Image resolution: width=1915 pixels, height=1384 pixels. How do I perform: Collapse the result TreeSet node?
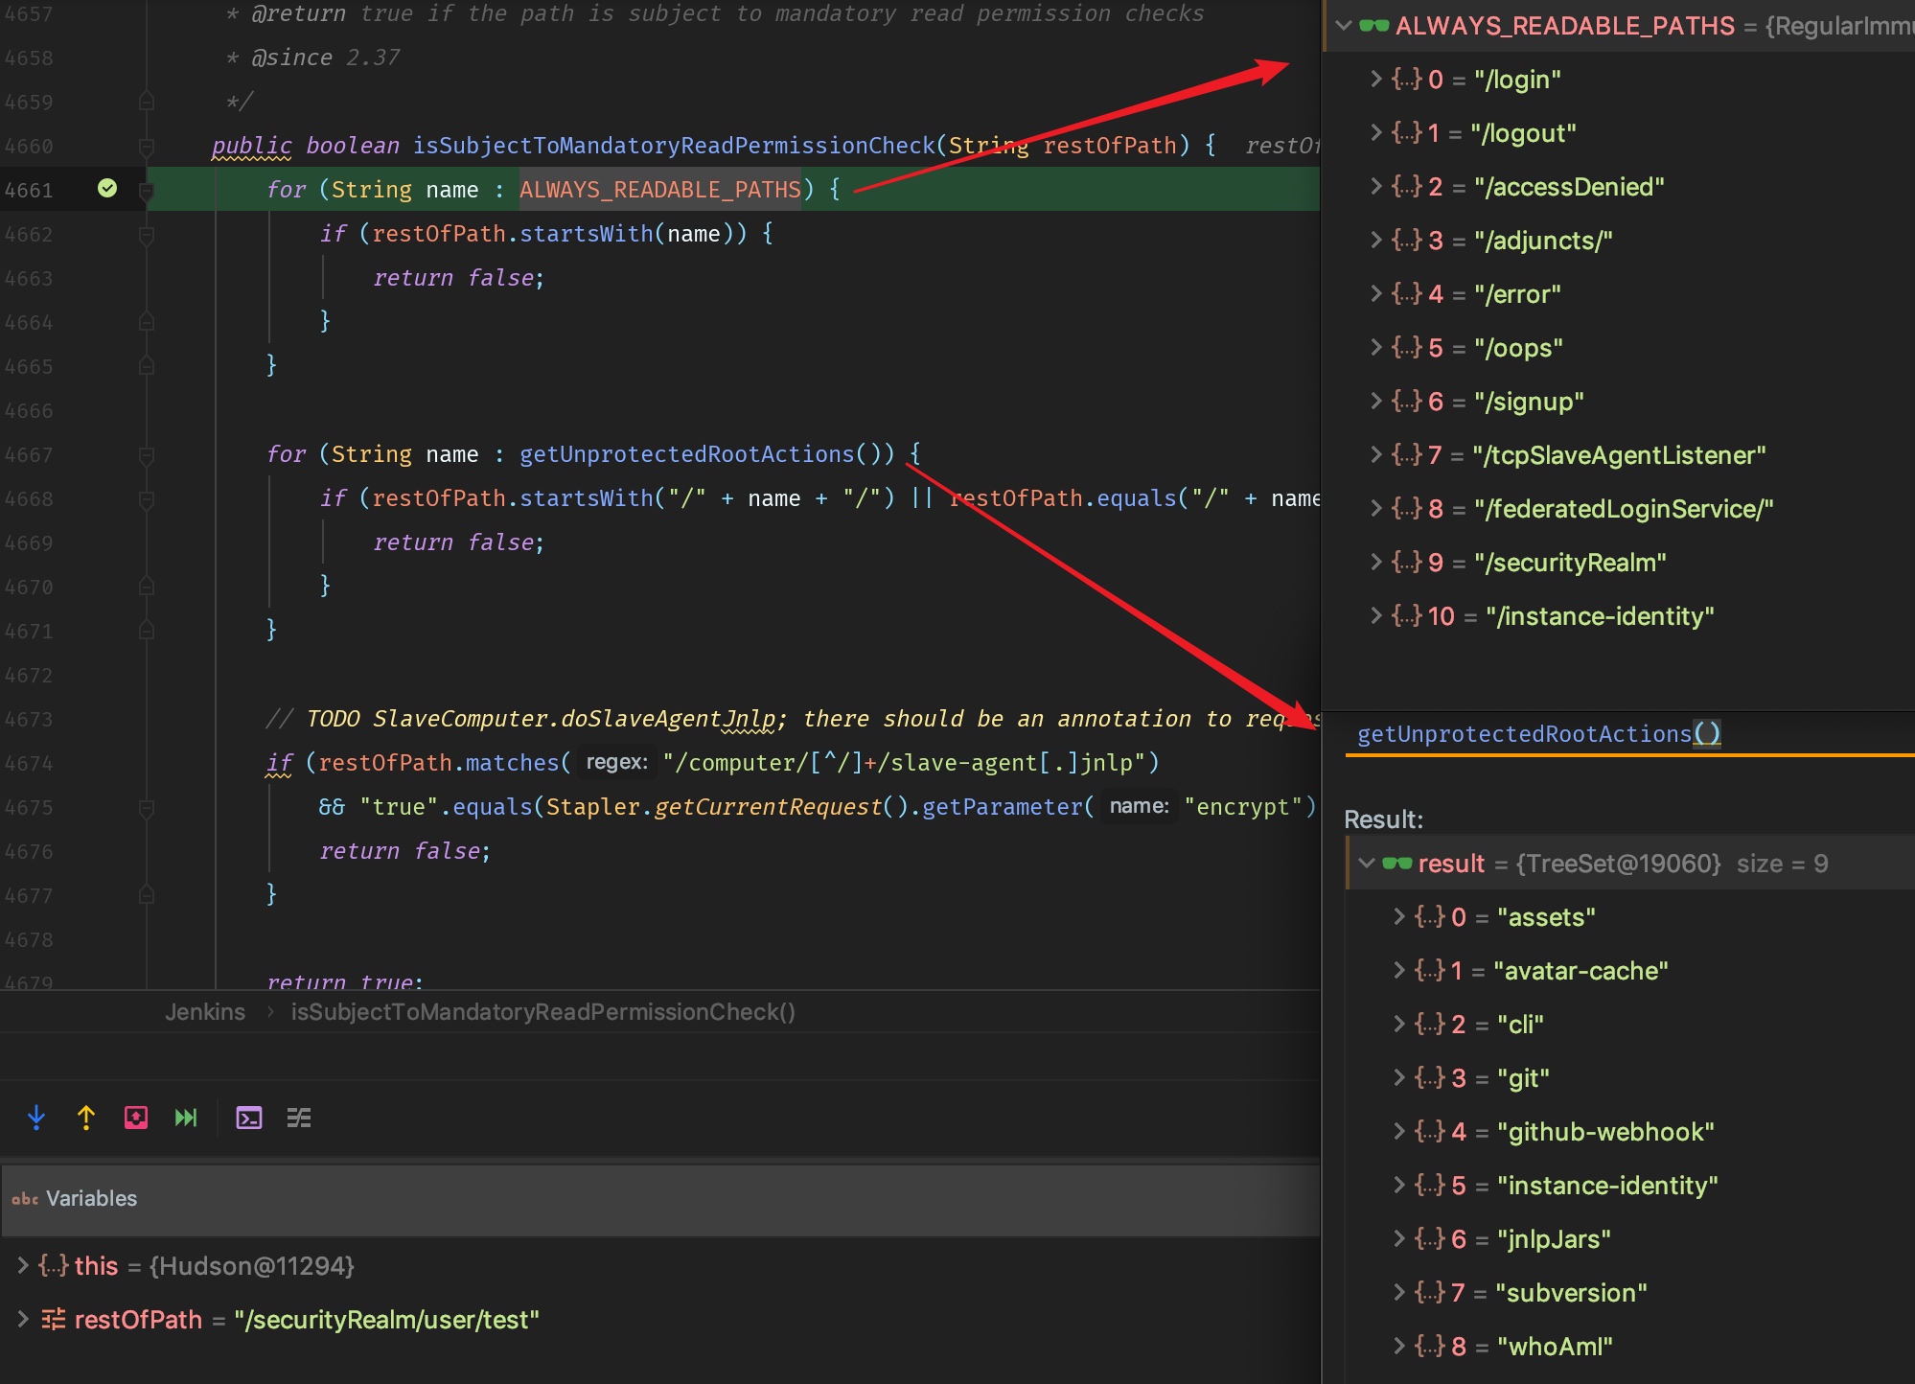coord(1367,864)
